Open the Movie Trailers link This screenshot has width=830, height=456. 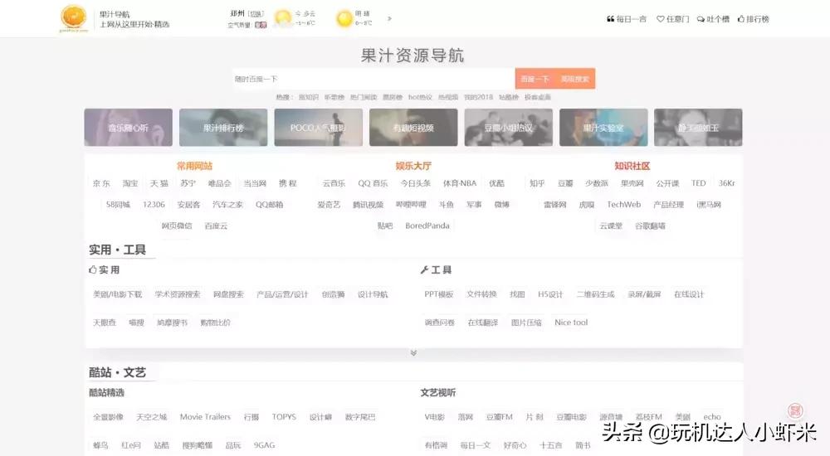tap(205, 417)
